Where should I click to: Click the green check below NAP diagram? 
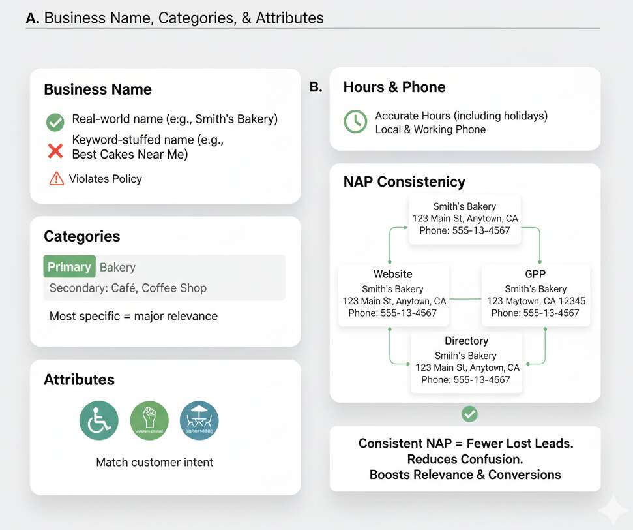coord(469,413)
